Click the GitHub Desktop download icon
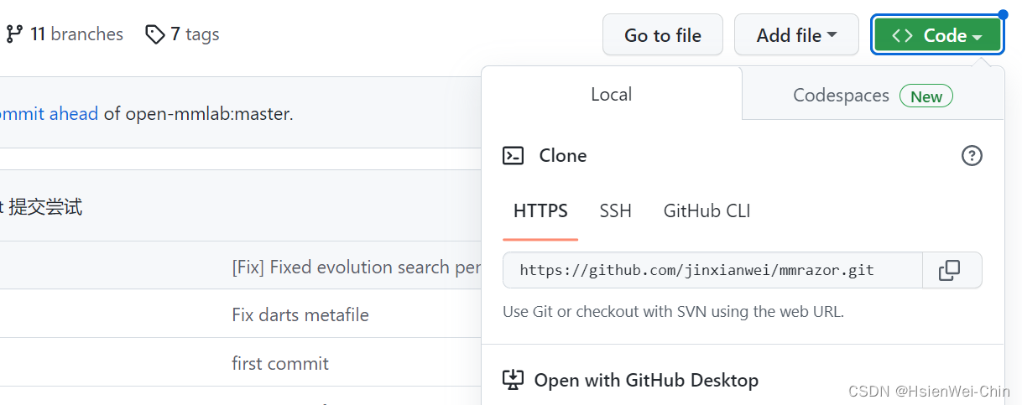 [513, 380]
